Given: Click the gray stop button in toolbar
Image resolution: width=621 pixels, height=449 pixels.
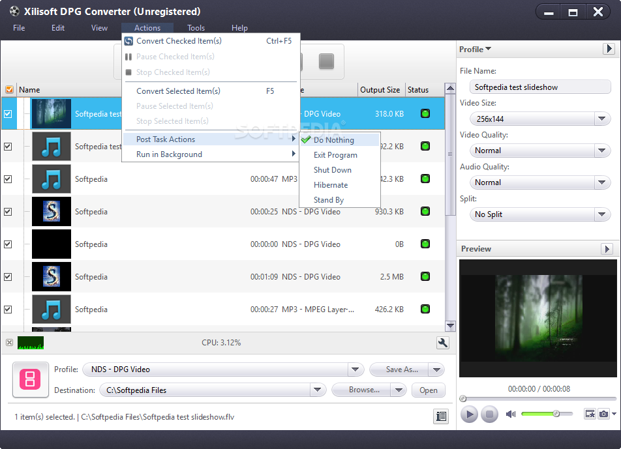Looking at the screenshot, I should pyautogui.click(x=326, y=61).
